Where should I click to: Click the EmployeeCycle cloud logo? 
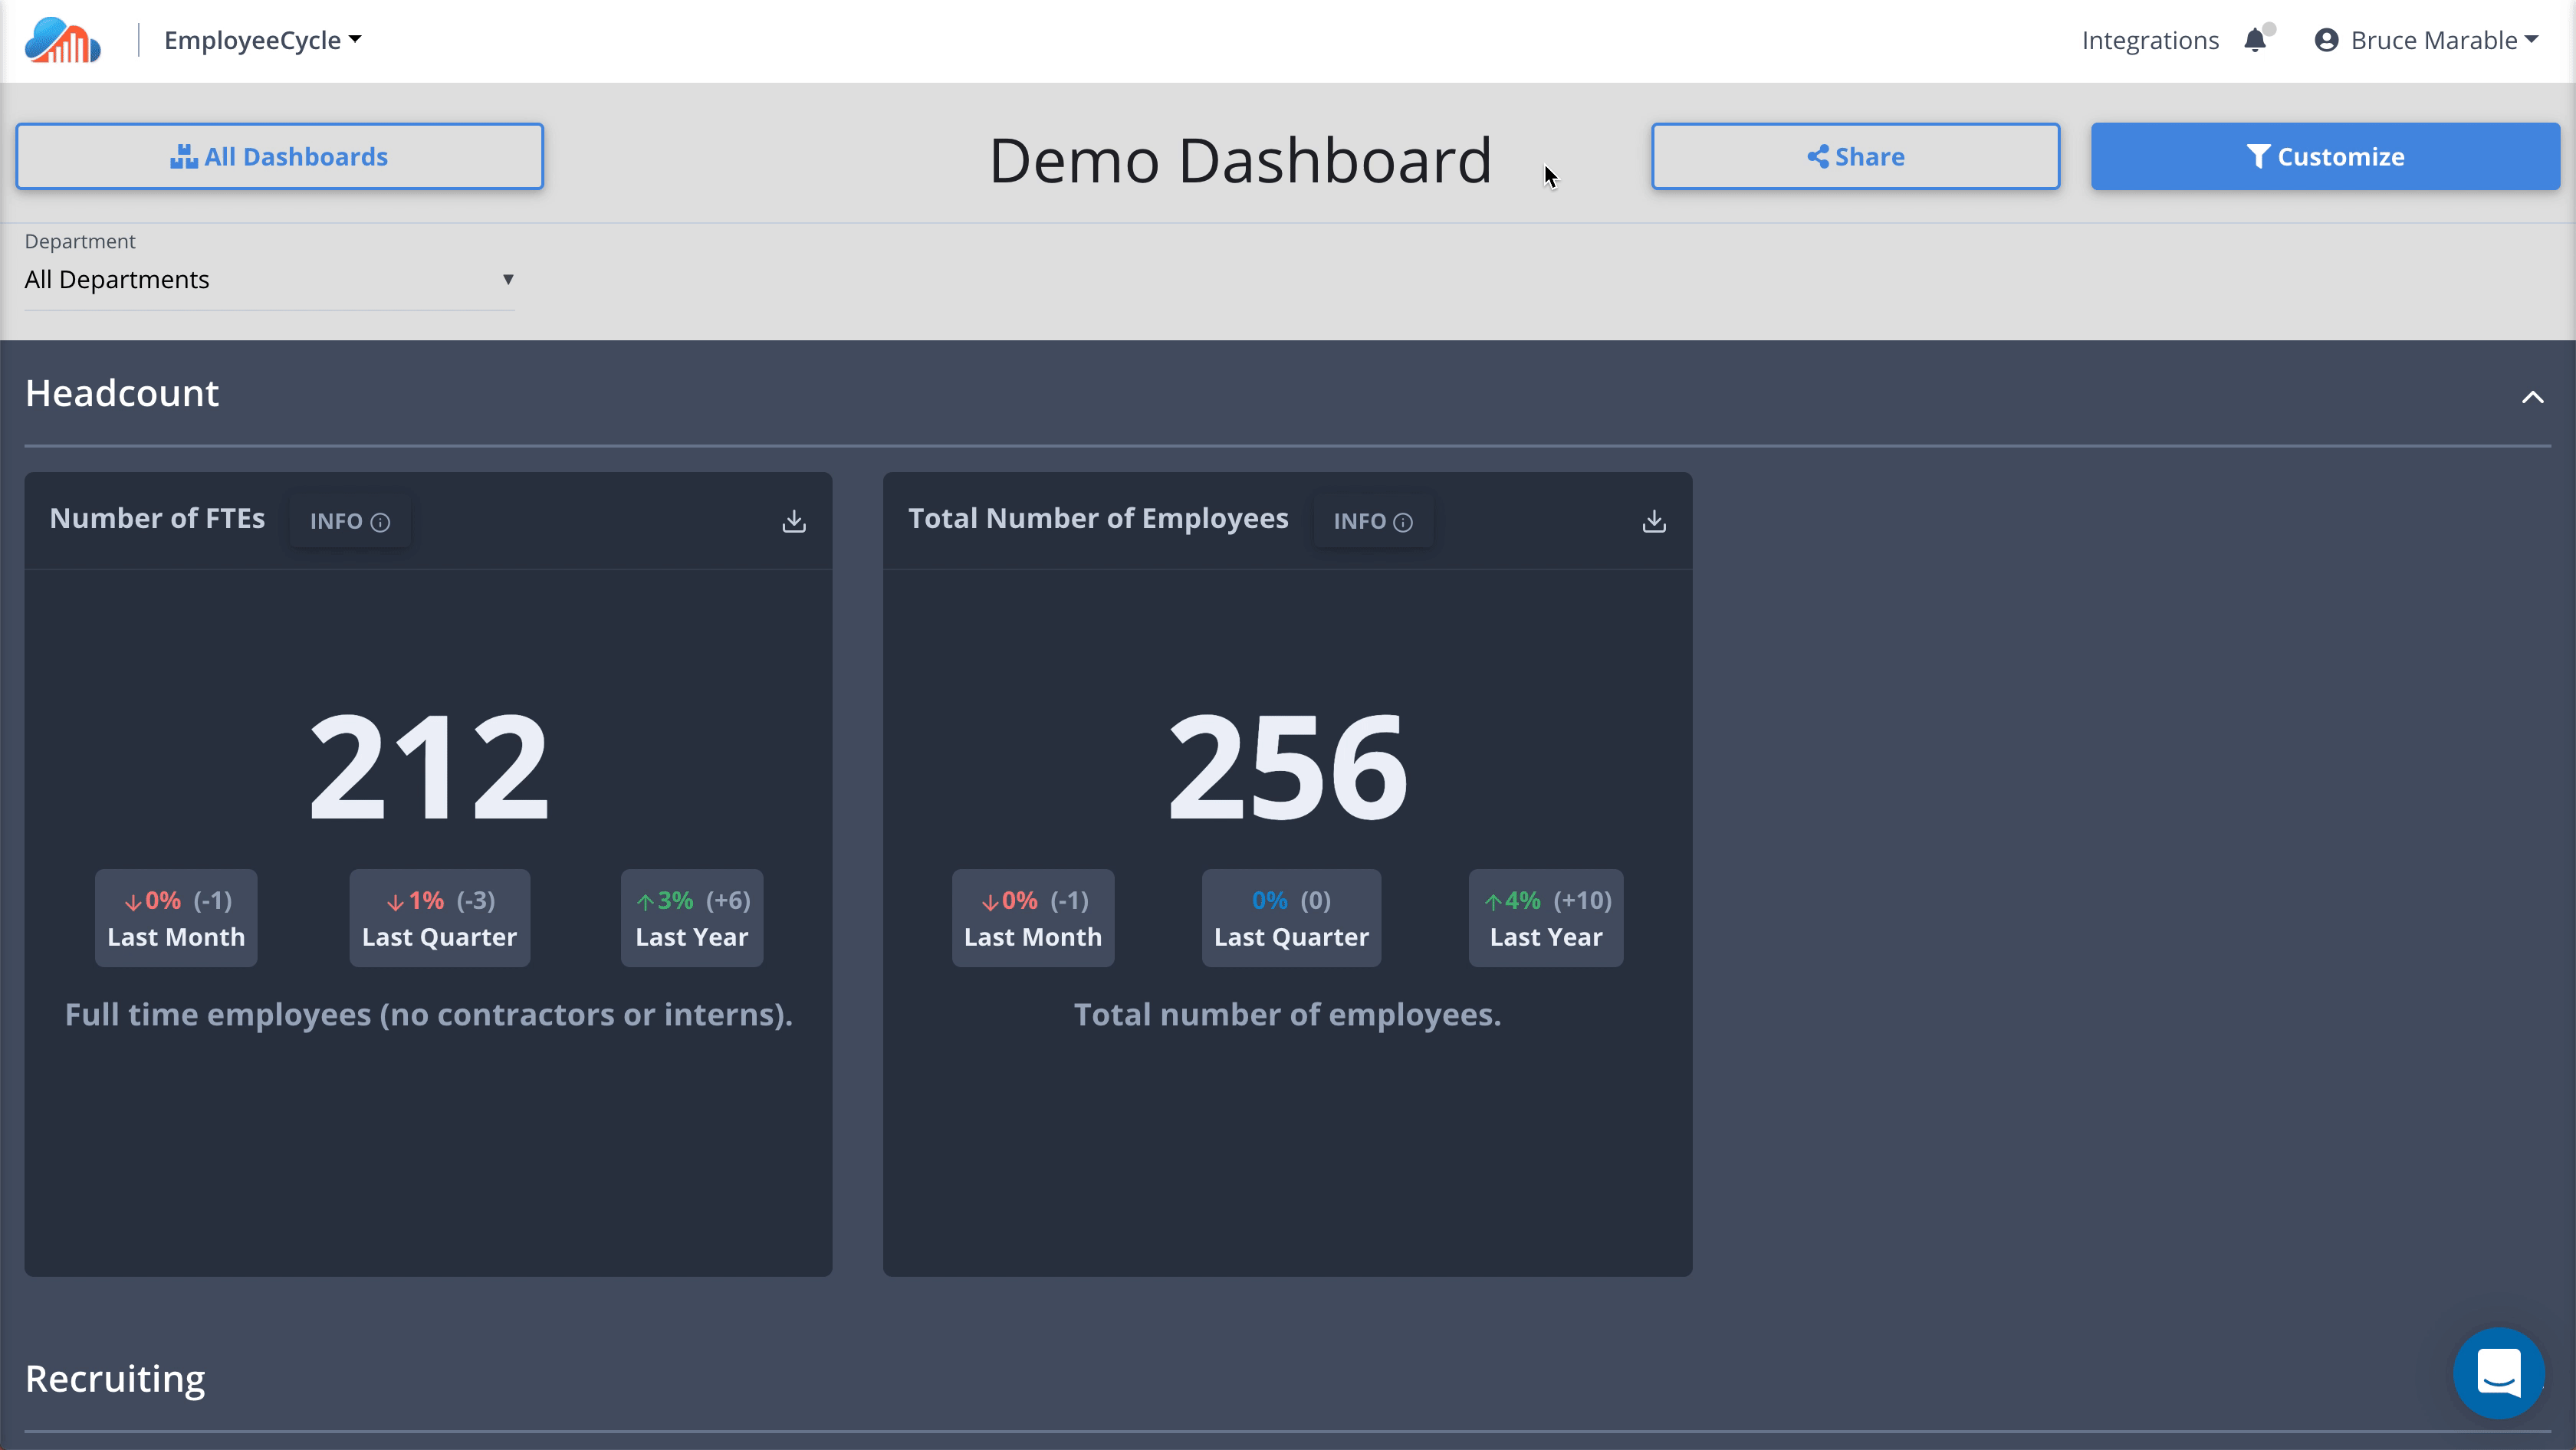pyautogui.click(x=62, y=40)
